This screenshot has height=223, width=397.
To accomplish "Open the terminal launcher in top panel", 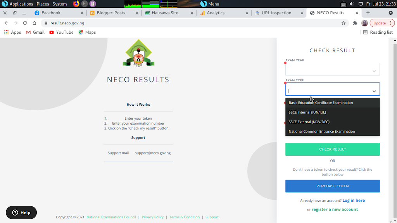I will coord(85,4).
